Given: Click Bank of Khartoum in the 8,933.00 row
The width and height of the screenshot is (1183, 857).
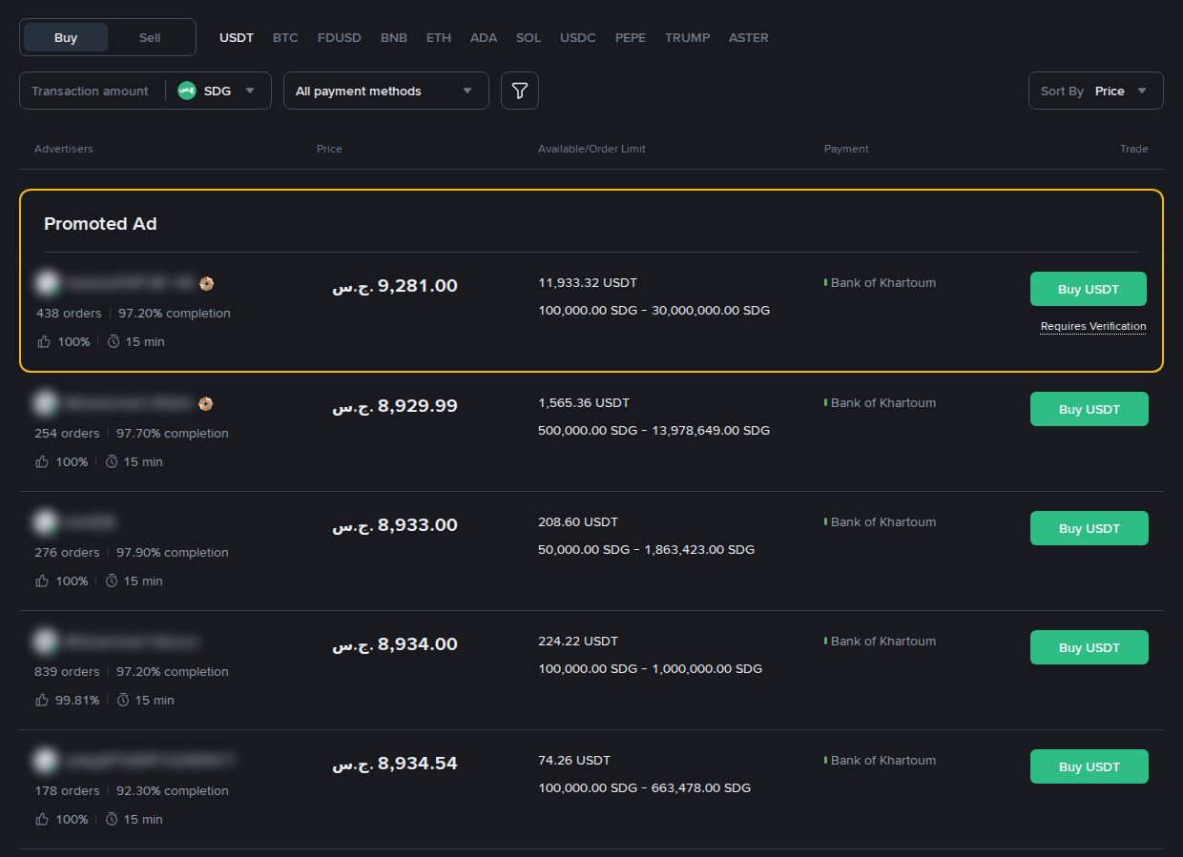Looking at the screenshot, I should tap(883, 522).
